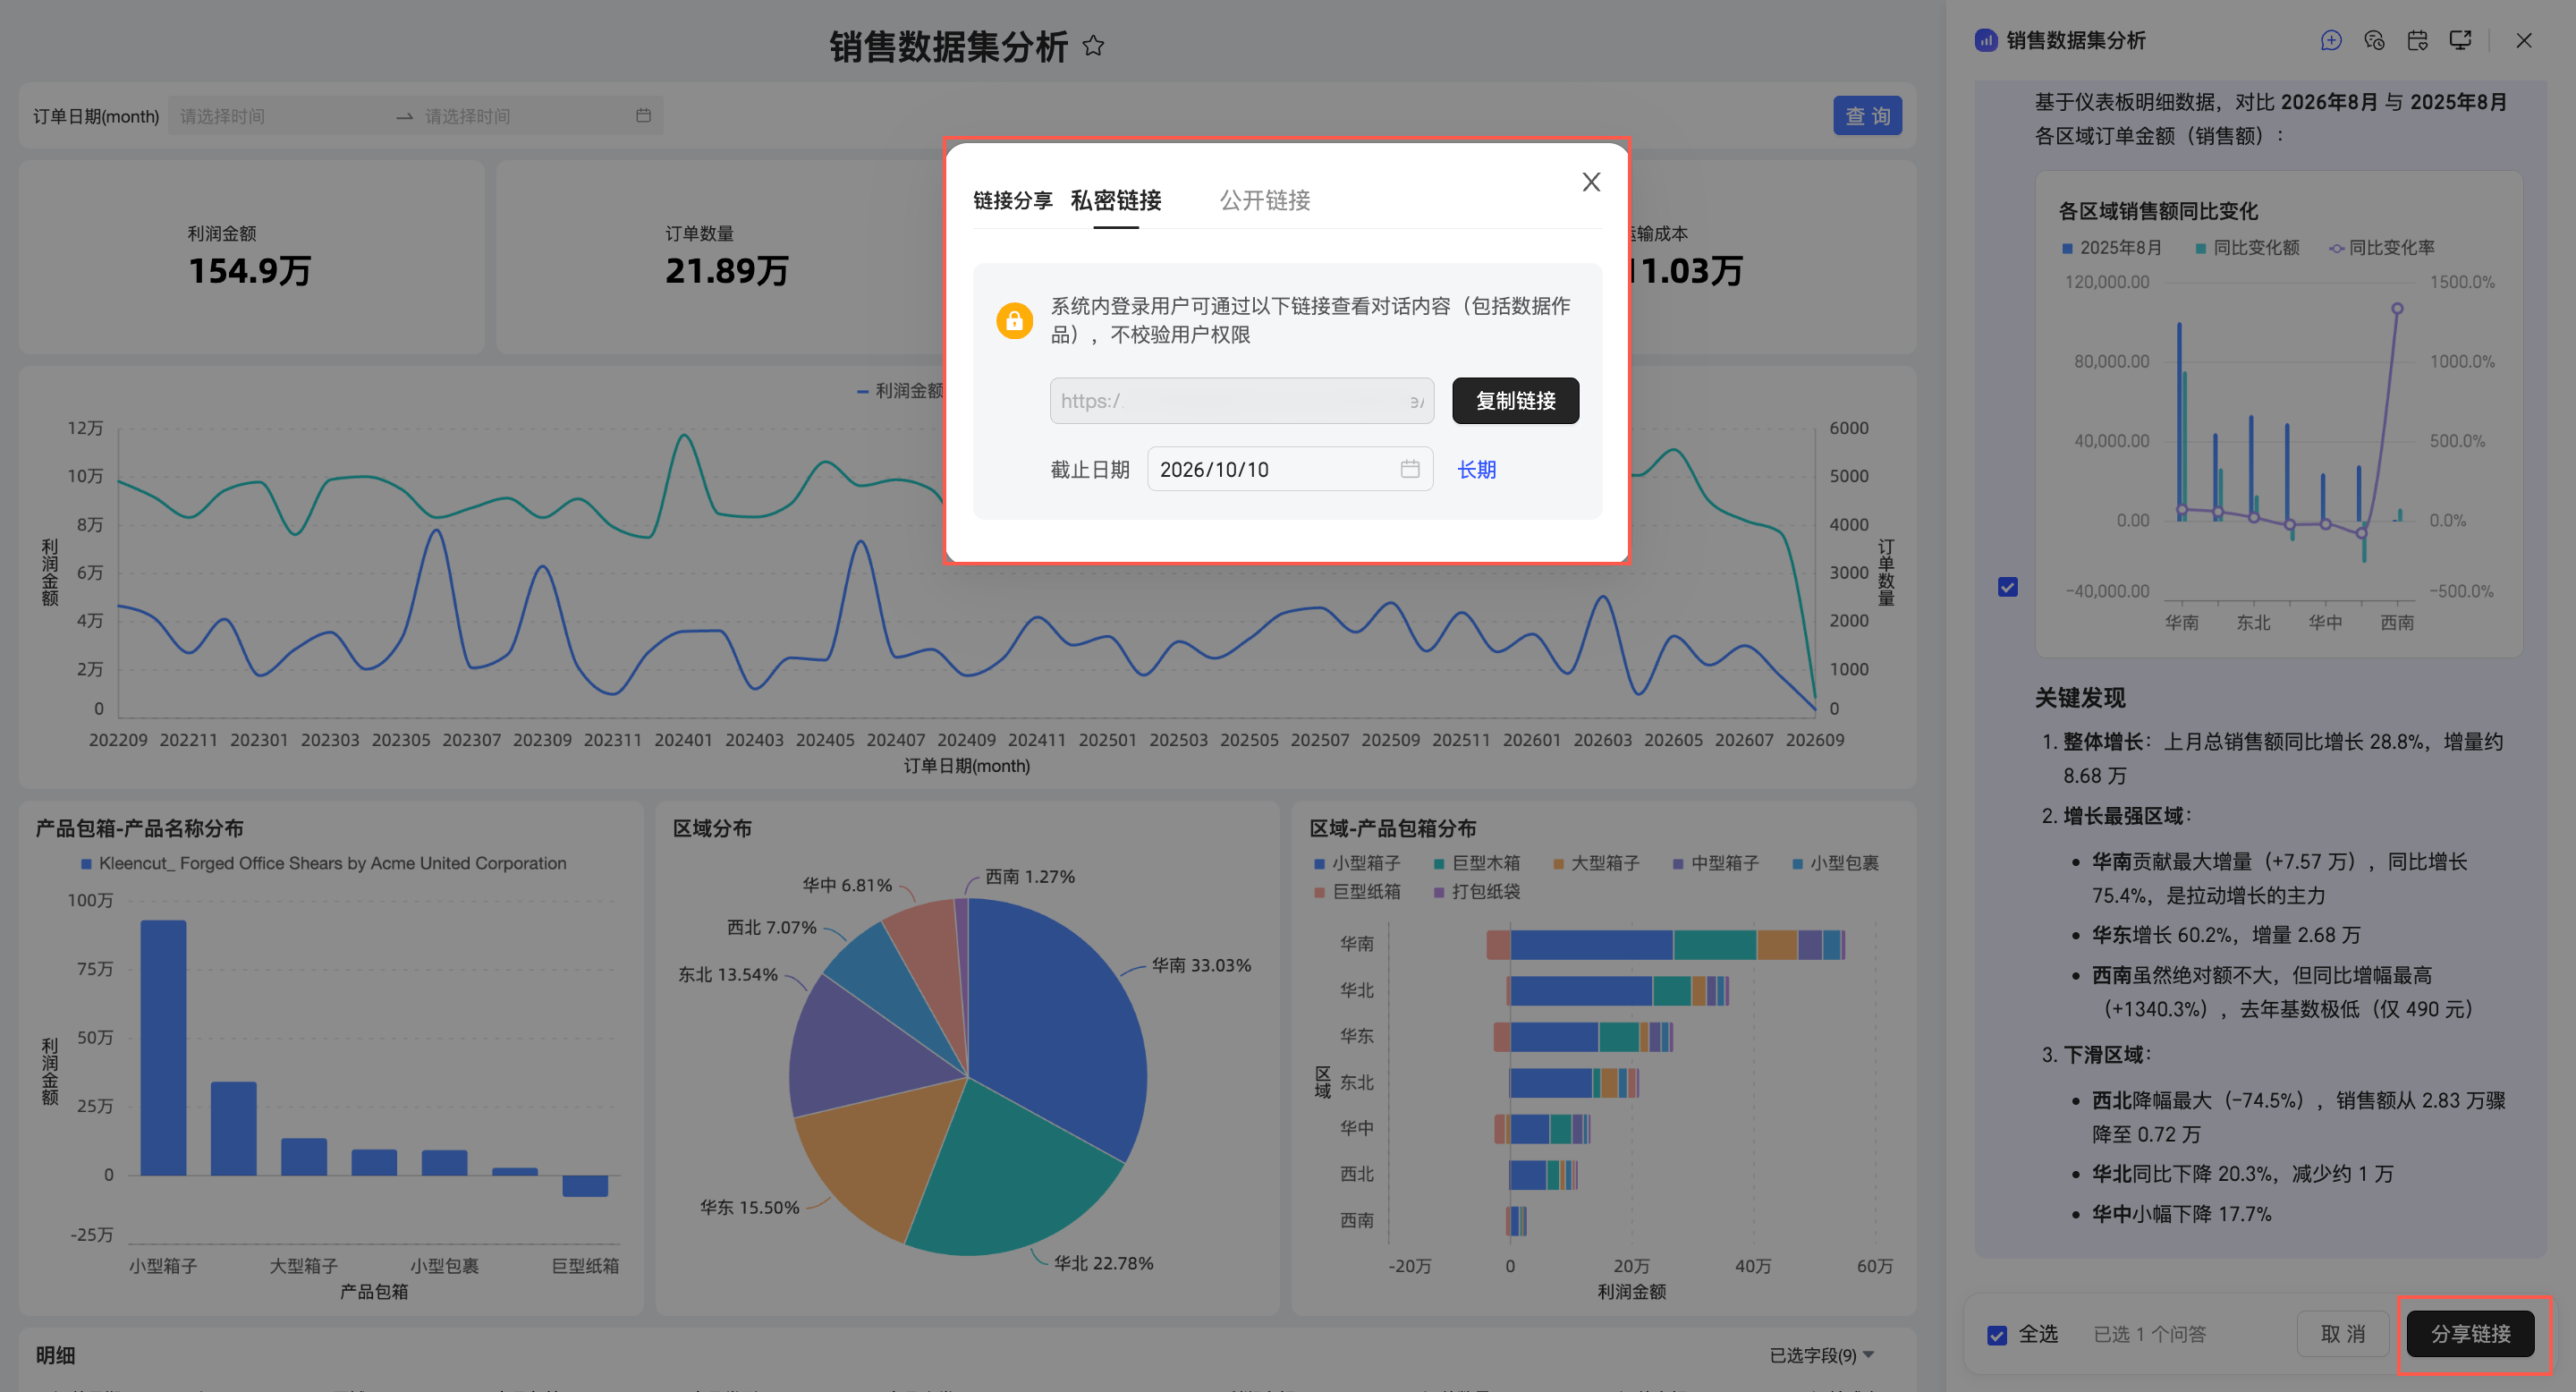This screenshot has width=2576, height=1392.
Task: Click 取消 in the selection bar
Action: [x=2342, y=1334]
